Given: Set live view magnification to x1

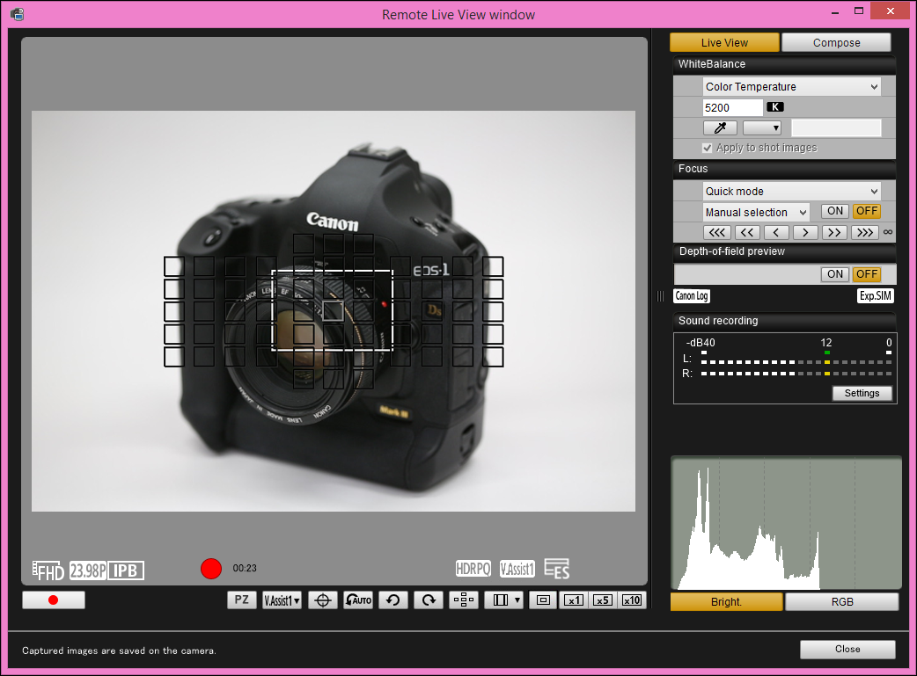Looking at the screenshot, I should [x=573, y=600].
